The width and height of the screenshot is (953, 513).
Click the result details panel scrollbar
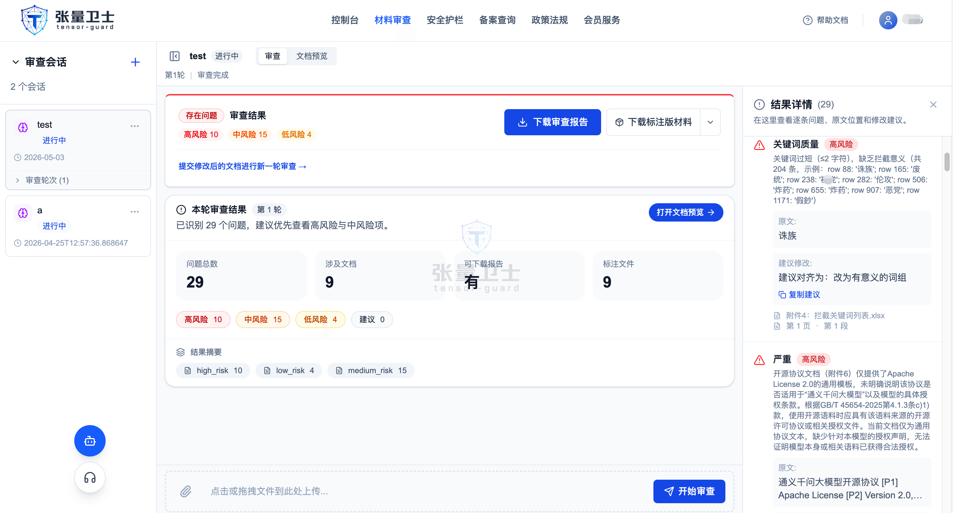pos(947,162)
